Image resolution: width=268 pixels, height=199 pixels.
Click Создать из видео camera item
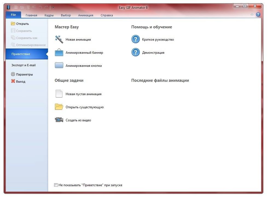(x=73, y=120)
